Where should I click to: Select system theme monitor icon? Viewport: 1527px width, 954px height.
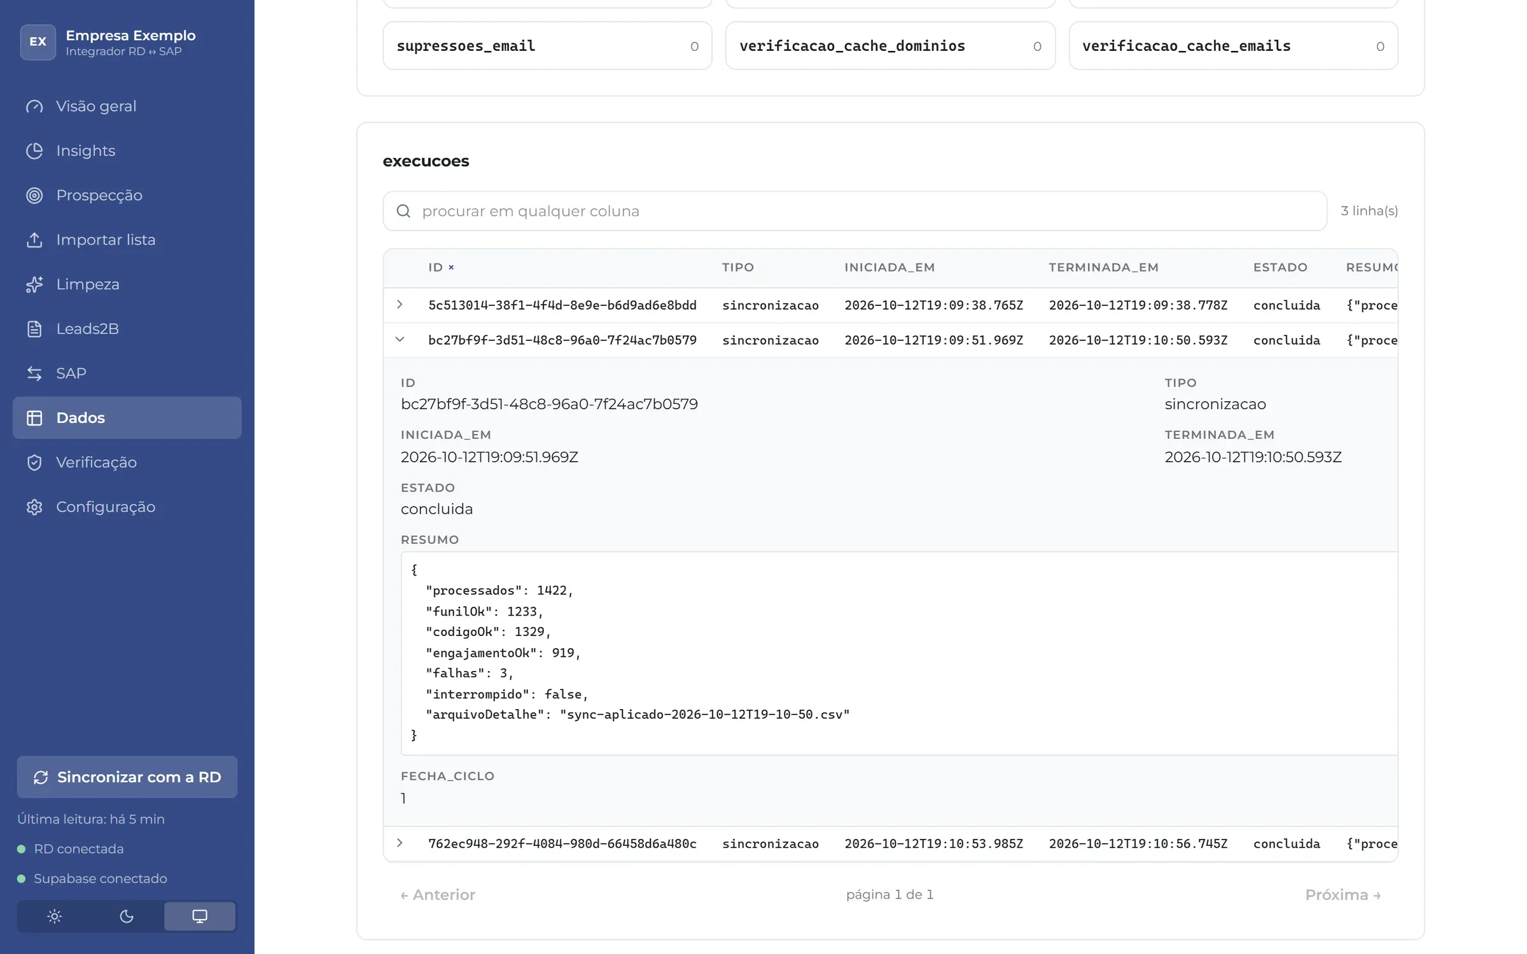tap(200, 916)
